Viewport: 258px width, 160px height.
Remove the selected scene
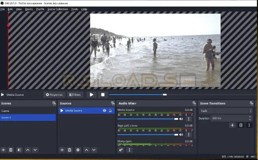pyautogui.click(x=11, y=150)
